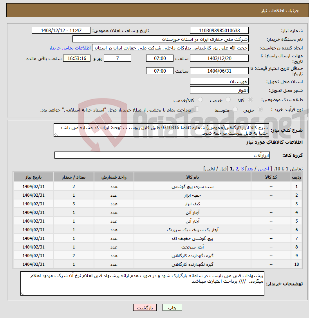This screenshot has width=309, height=318.
Task: Open results page 3
Action: [x=242, y=169]
